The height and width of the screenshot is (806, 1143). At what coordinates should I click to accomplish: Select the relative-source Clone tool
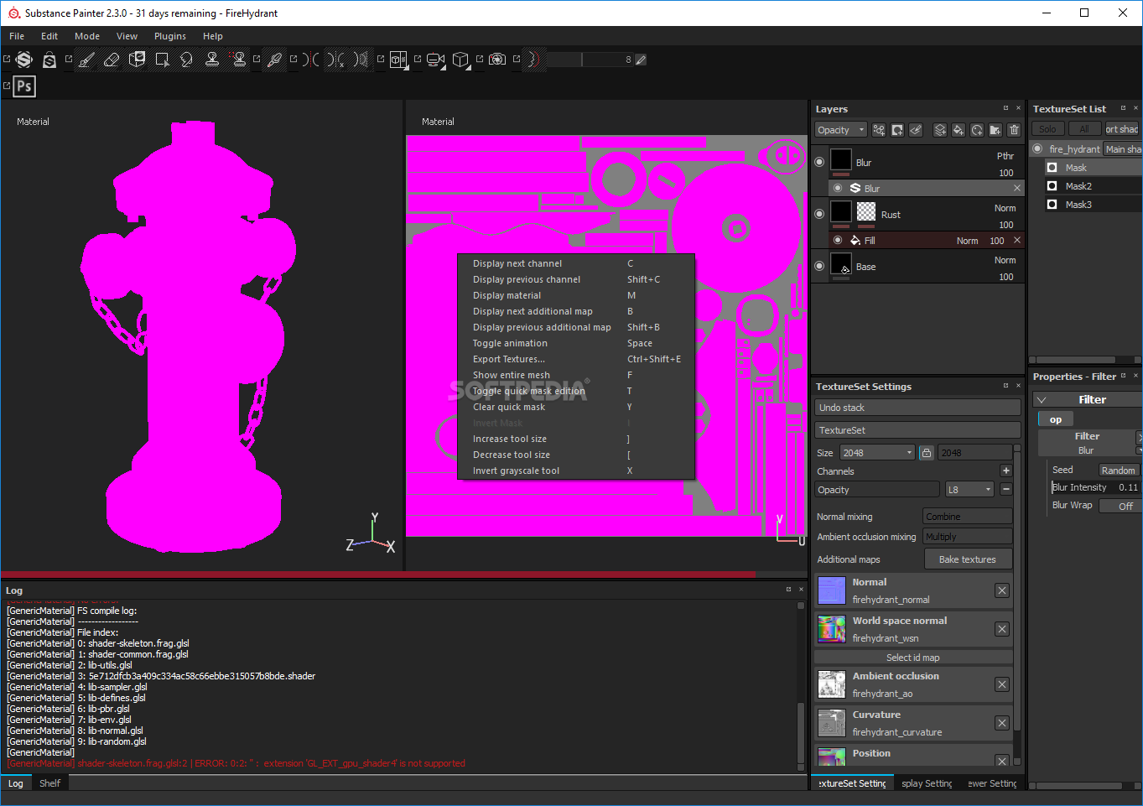(x=239, y=60)
